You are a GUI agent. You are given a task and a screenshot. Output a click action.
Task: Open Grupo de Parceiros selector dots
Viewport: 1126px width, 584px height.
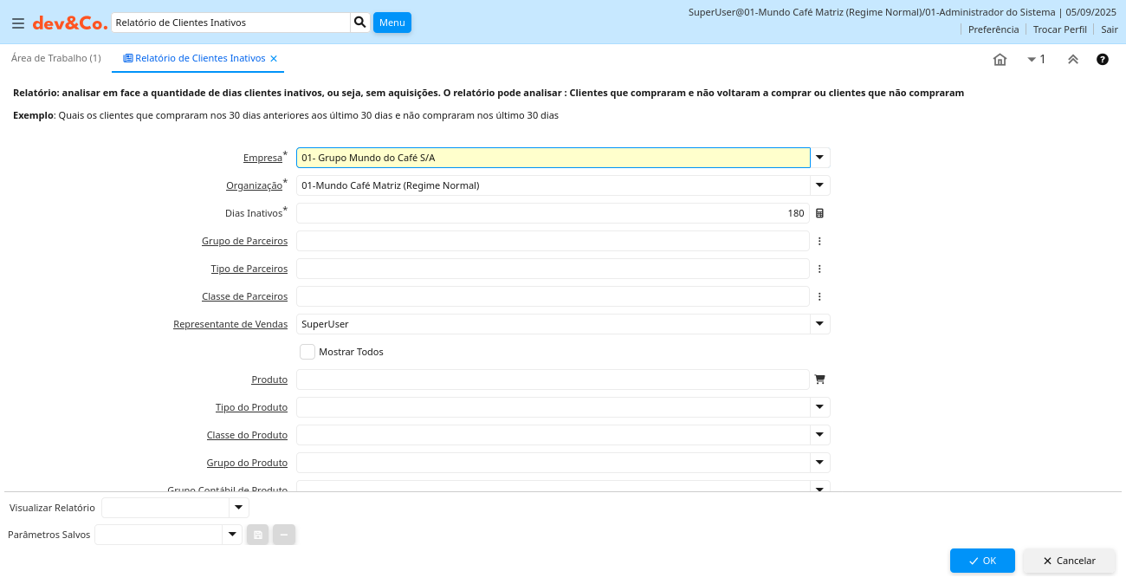point(819,241)
